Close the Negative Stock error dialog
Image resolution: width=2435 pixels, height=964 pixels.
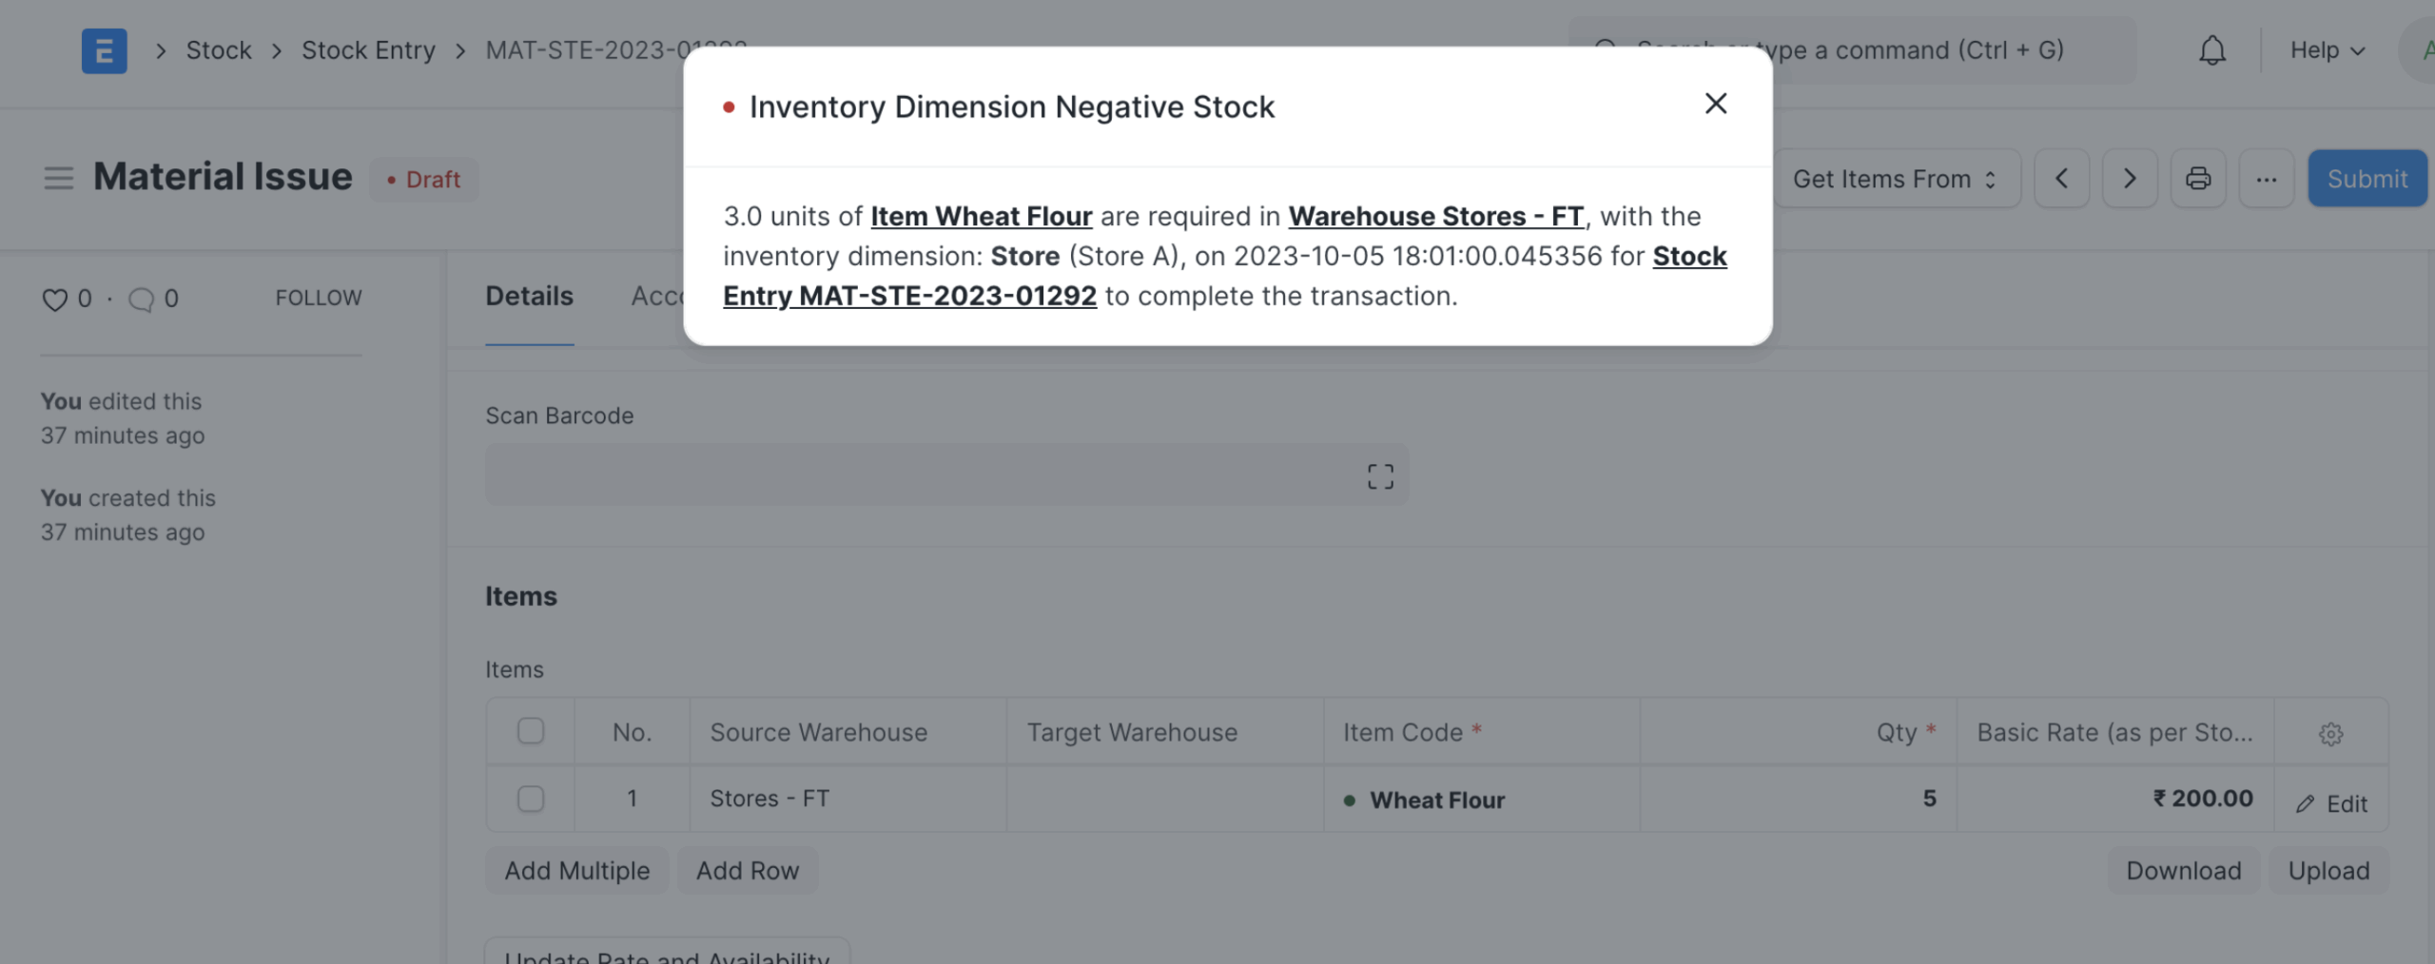1715,104
